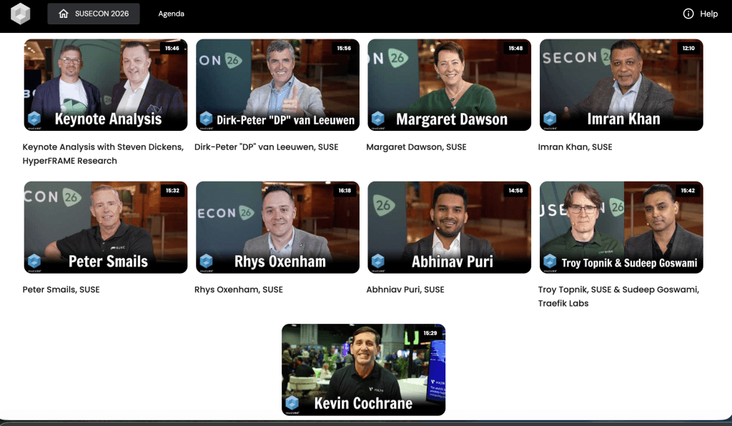Click theCUBE badge on Peter Smails thumbnail
This screenshot has height=426, width=732.
coord(34,262)
